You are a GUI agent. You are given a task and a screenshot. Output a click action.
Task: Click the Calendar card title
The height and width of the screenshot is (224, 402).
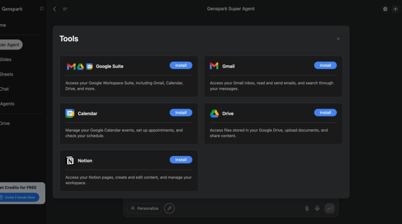(87, 114)
